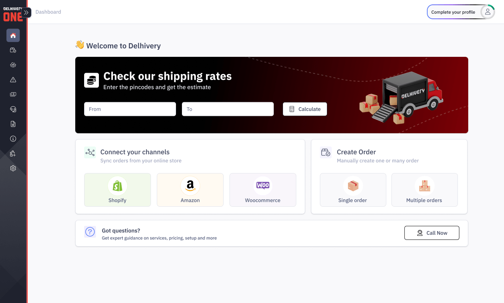Open the settings gear sidebar icon

pos(13,168)
